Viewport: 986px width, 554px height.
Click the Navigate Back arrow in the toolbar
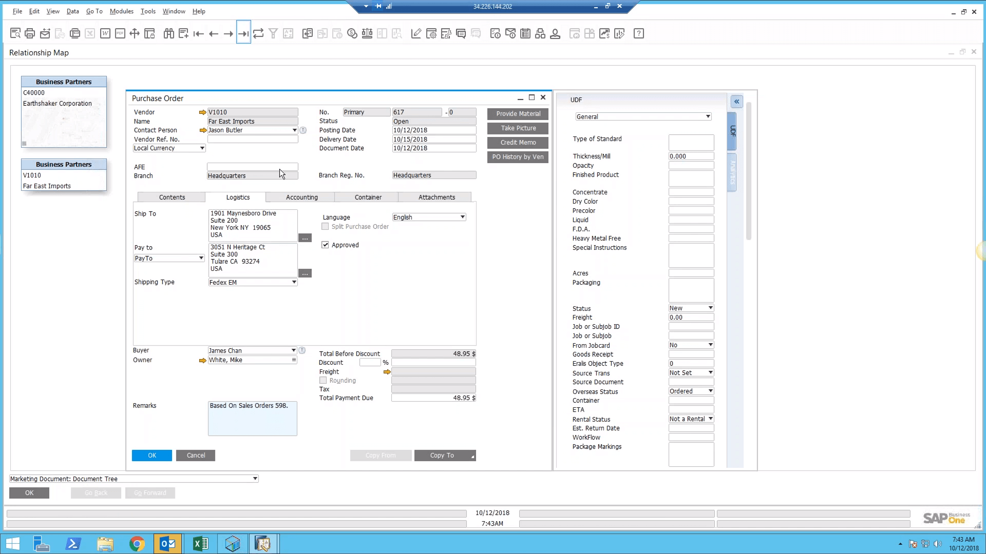[214, 33]
